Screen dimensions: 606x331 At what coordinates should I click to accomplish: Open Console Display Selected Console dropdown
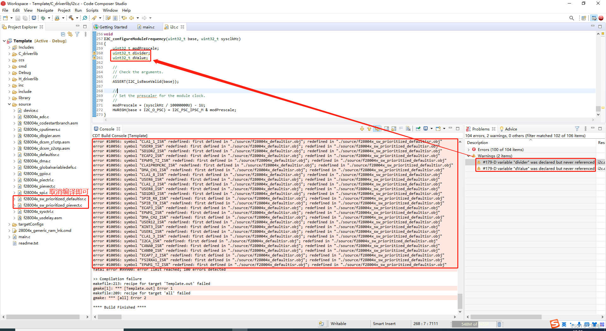click(431, 129)
